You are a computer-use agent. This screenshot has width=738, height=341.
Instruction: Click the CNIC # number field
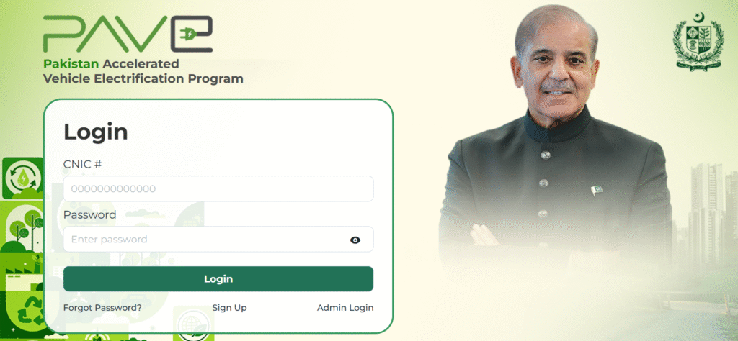[x=218, y=188]
